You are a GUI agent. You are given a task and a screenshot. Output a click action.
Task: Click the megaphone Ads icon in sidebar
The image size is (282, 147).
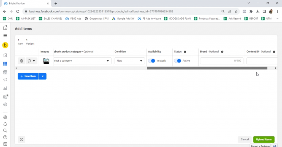[x=5, y=80]
